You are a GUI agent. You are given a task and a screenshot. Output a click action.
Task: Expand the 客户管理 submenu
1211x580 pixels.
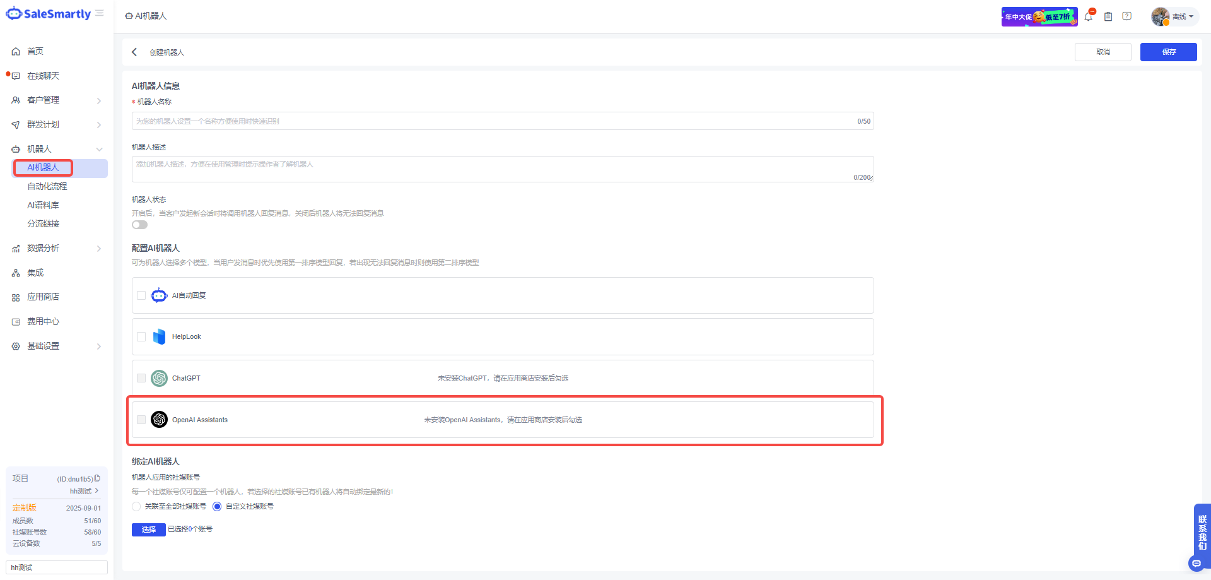[99, 100]
